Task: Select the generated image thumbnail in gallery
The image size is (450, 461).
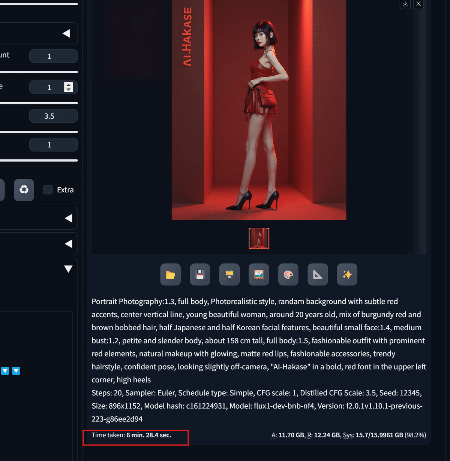Action: click(x=259, y=238)
